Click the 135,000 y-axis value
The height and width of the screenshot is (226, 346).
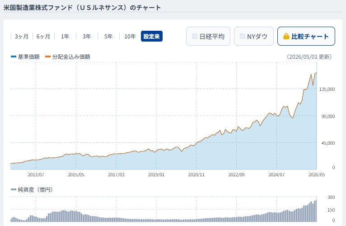(327, 89)
